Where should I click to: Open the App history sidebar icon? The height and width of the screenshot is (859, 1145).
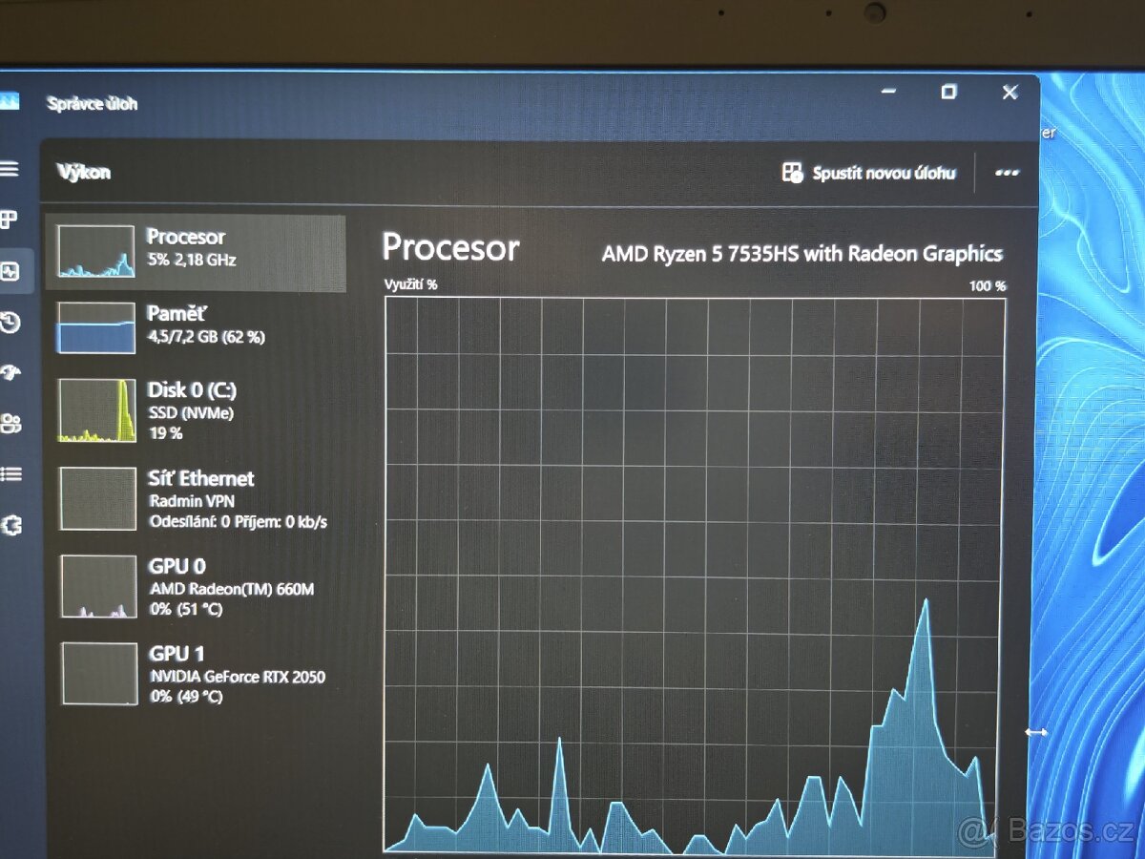point(10,323)
